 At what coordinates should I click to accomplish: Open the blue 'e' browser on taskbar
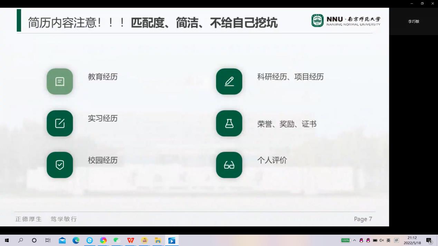tap(89, 240)
